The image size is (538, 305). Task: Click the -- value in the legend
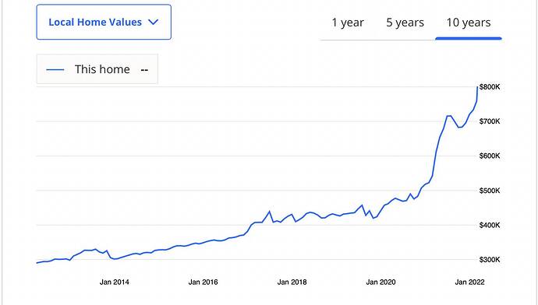(144, 70)
